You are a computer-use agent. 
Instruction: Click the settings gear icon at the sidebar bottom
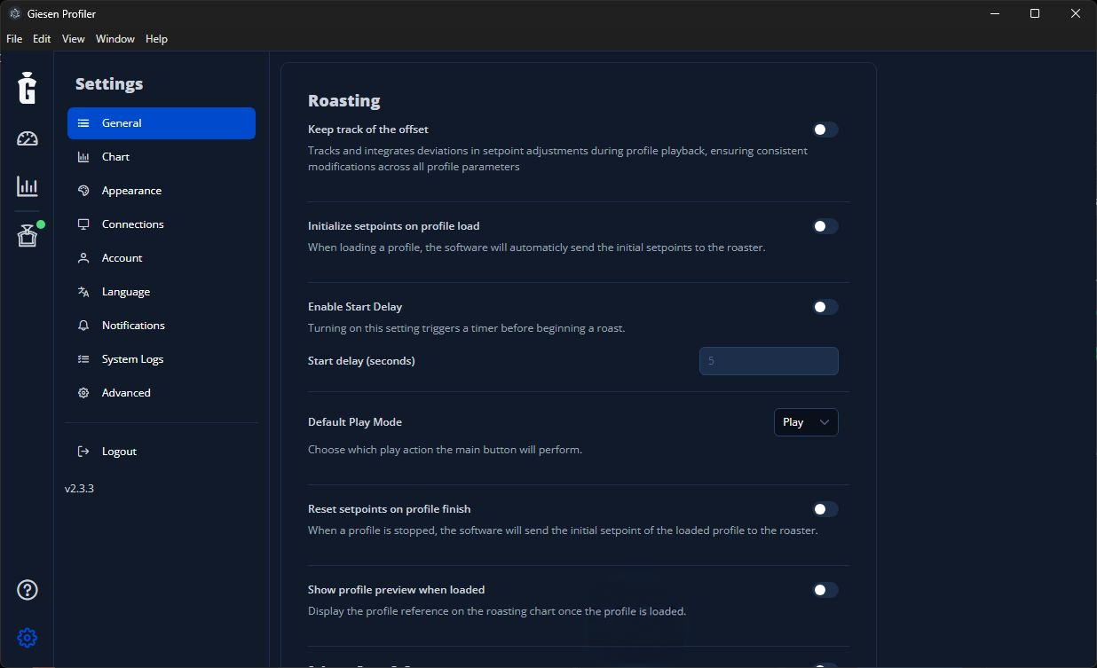(x=28, y=638)
